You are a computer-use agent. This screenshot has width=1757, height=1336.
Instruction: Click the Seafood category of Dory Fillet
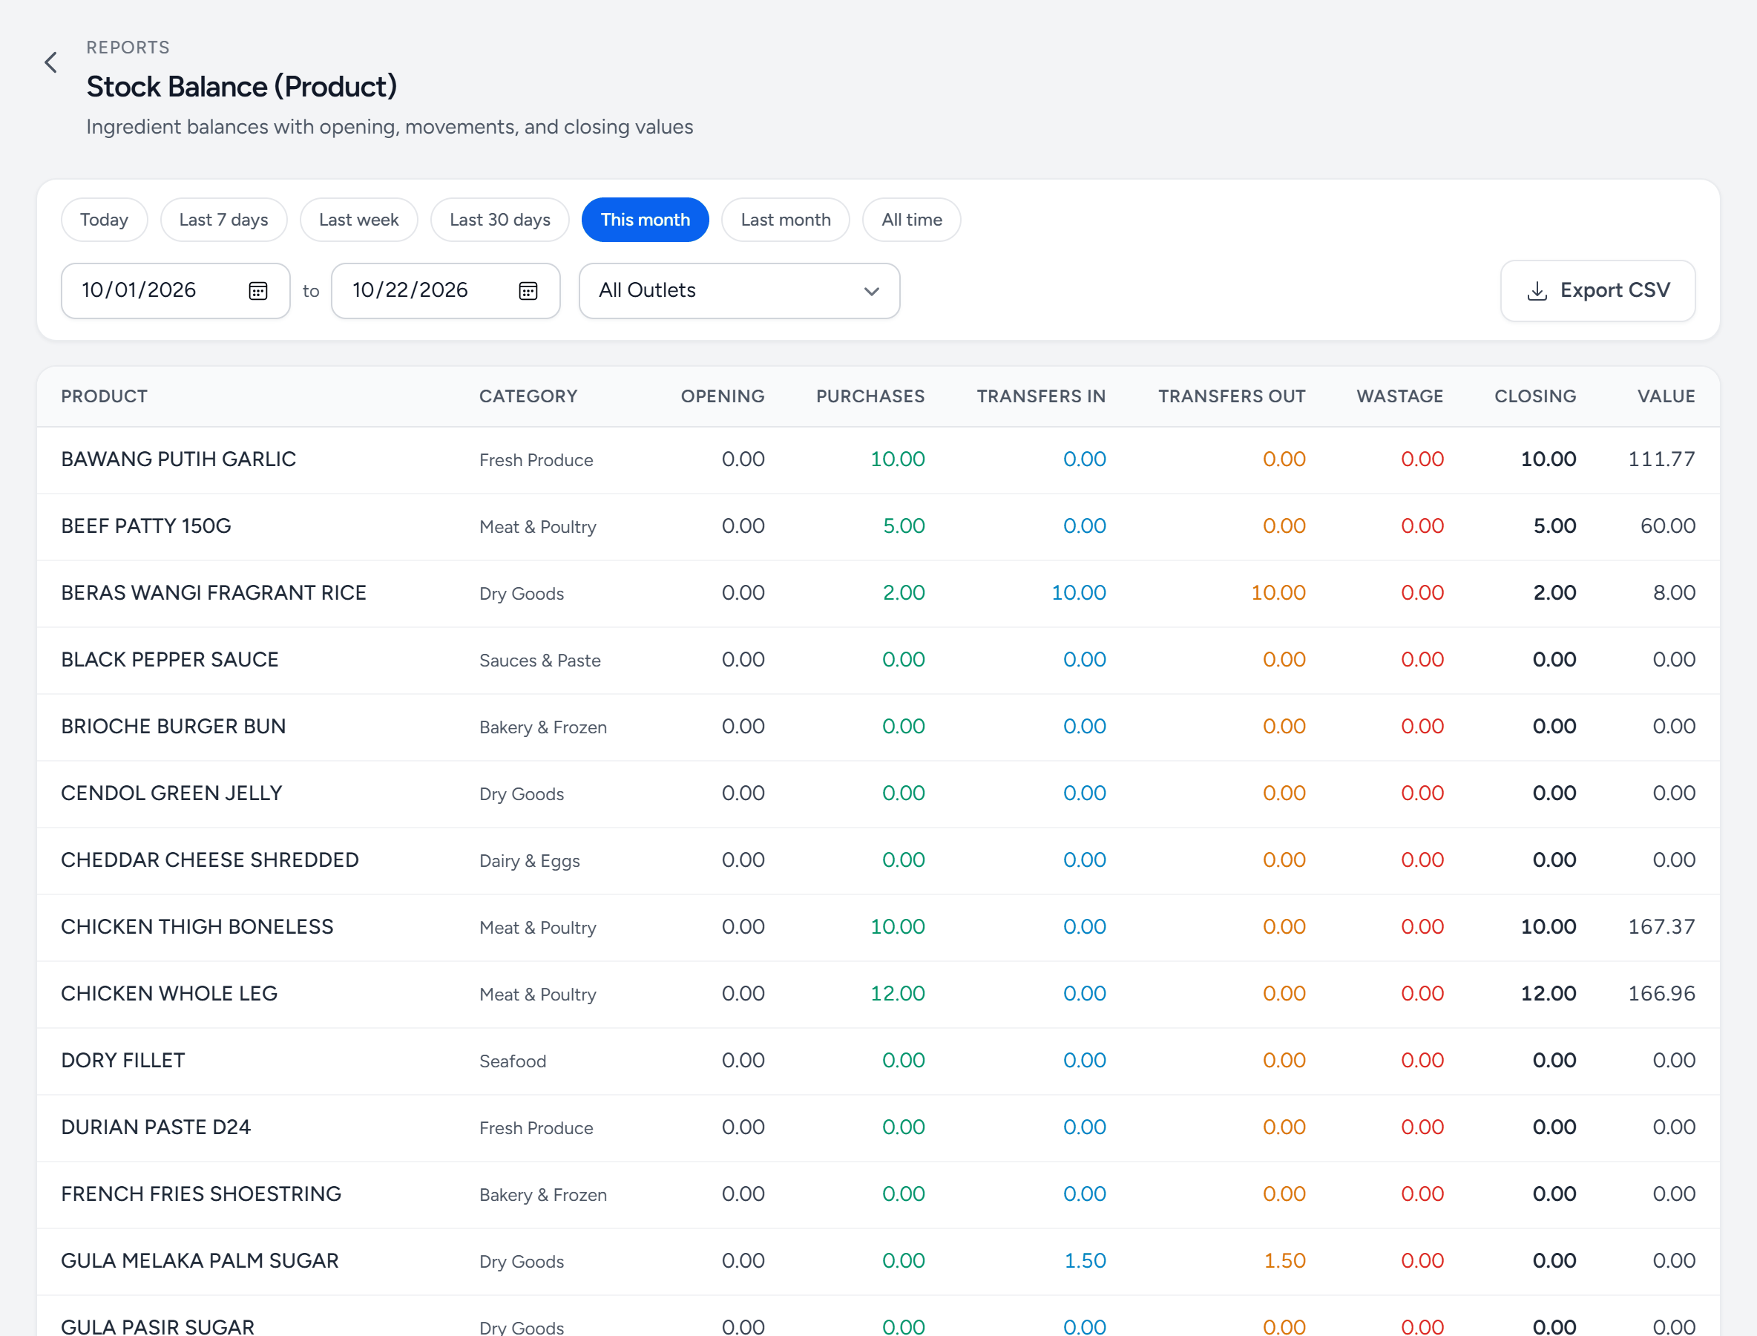[x=513, y=1061]
